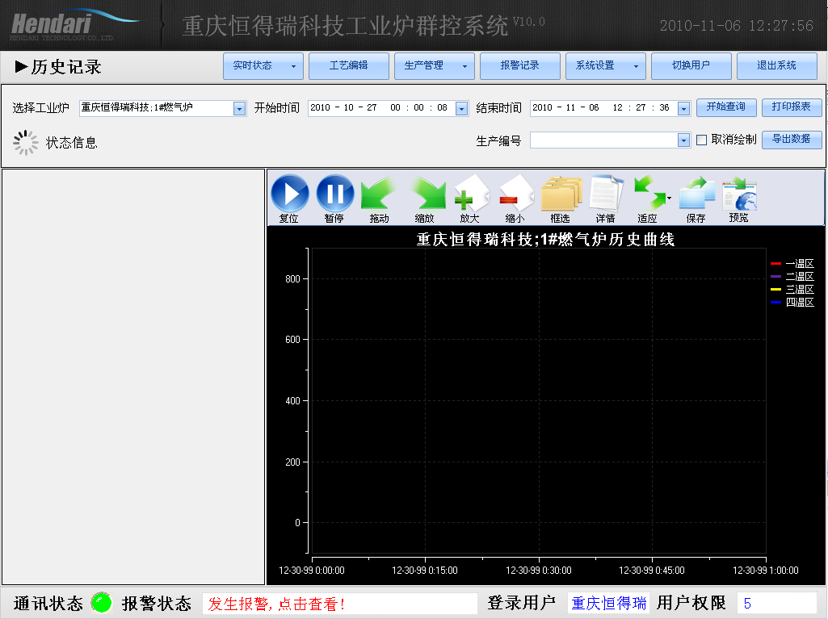Activate the 拖动 drag tool icon
Image resolution: width=828 pixels, height=619 pixels.
point(377,194)
